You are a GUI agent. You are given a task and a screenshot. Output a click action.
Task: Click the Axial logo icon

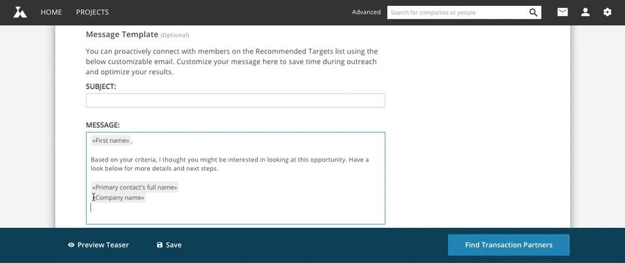coord(20,12)
